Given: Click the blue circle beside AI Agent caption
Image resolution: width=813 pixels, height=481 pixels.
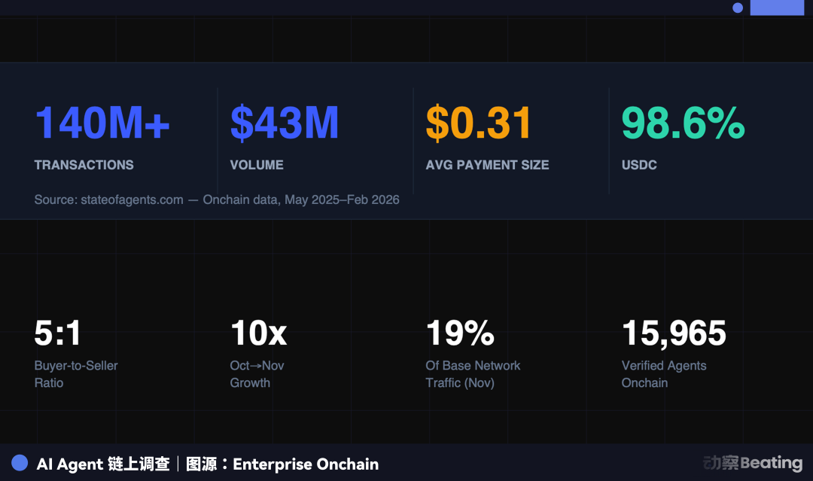Looking at the screenshot, I should (x=20, y=463).
